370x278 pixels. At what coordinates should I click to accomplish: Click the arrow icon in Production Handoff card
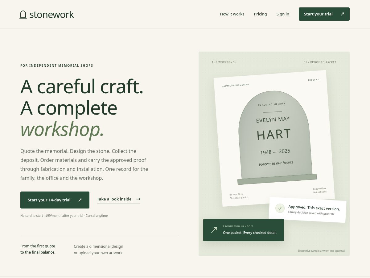pyautogui.click(x=214, y=230)
